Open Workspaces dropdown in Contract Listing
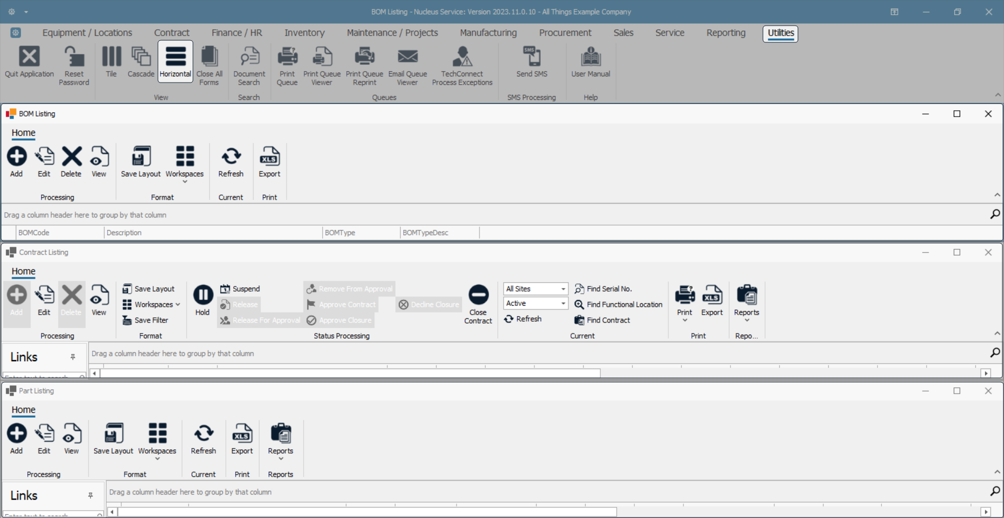Viewport: 1004px width, 518px height. pos(151,305)
